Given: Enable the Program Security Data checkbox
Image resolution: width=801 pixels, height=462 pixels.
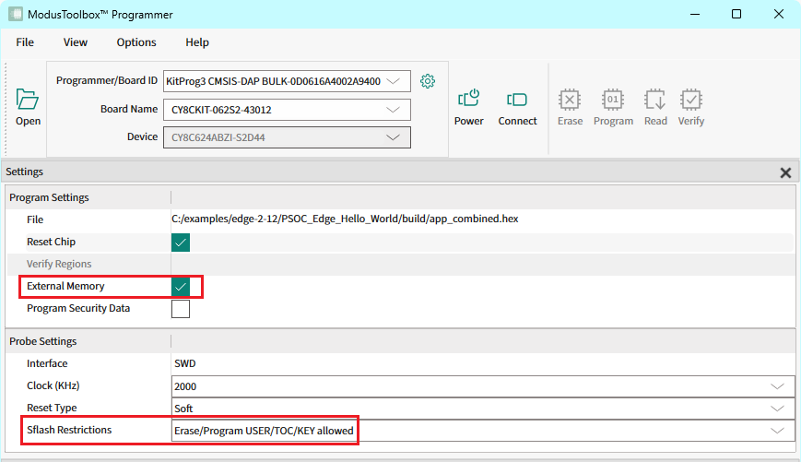Looking at the screenshot, I should pos(181,309).
